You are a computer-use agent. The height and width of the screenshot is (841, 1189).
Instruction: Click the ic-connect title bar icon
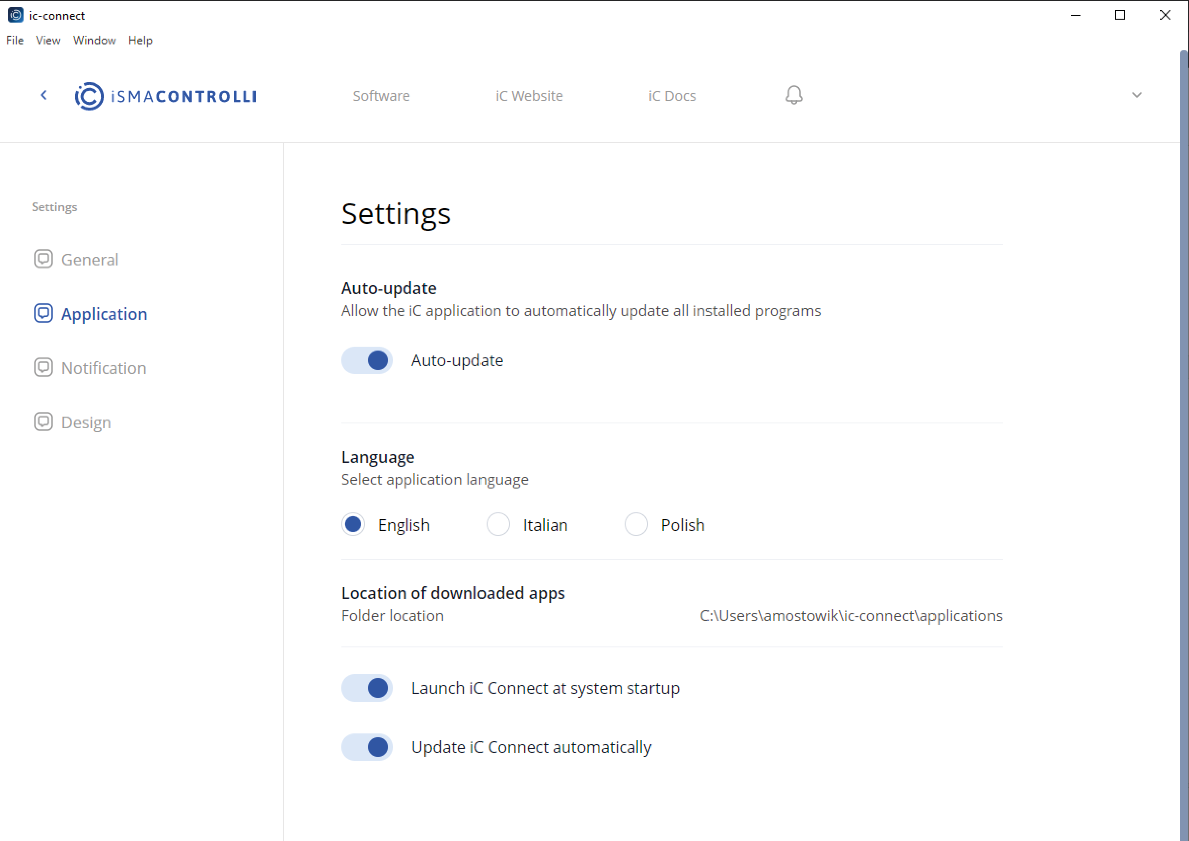[x=15, y=15]
